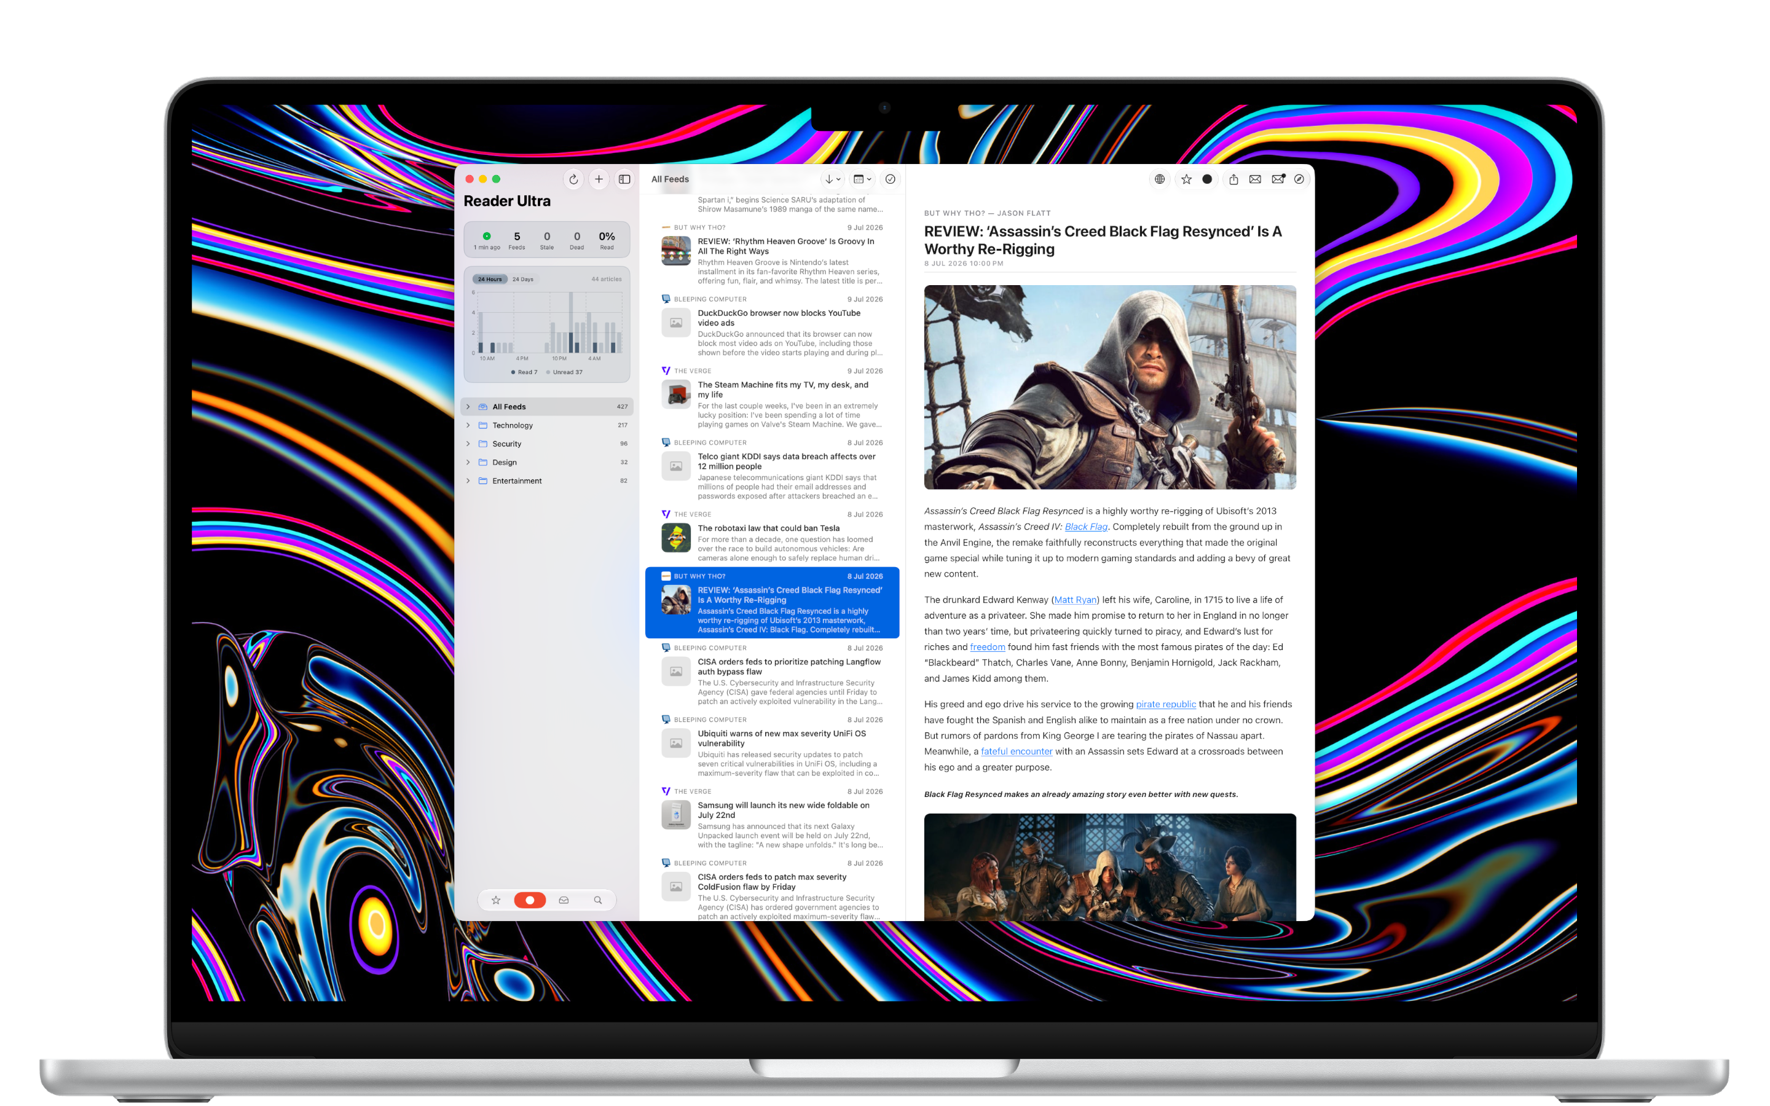Open Ubiquiti UniFi OS vulnerability article
1770x1106 pixels.
point(773,746)
